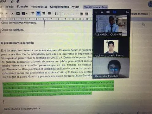Star this document
The image size is (152, 114).
[12, 1]
